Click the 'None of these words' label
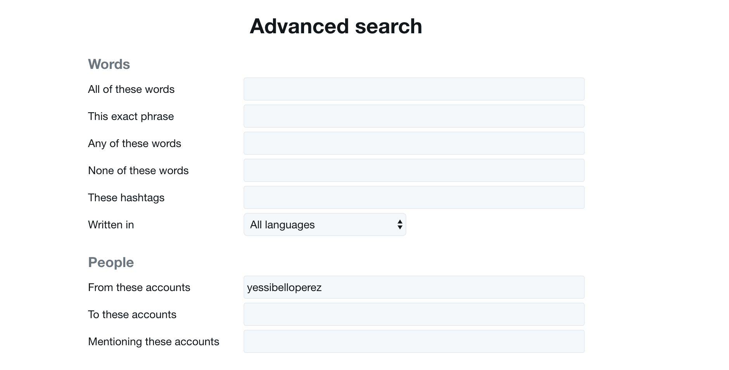 [x=138, y=171]
